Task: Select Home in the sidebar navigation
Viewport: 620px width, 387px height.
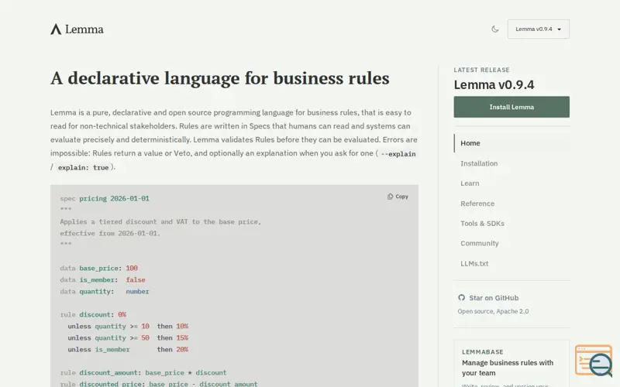Action: click(511, 143)
